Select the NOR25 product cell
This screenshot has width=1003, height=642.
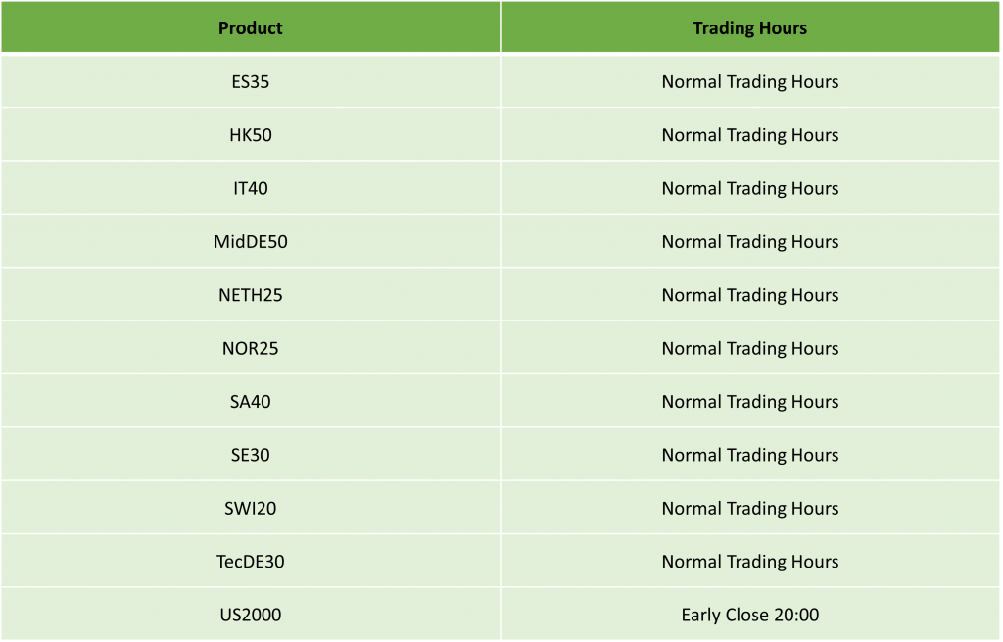click(x=250, y=348)
